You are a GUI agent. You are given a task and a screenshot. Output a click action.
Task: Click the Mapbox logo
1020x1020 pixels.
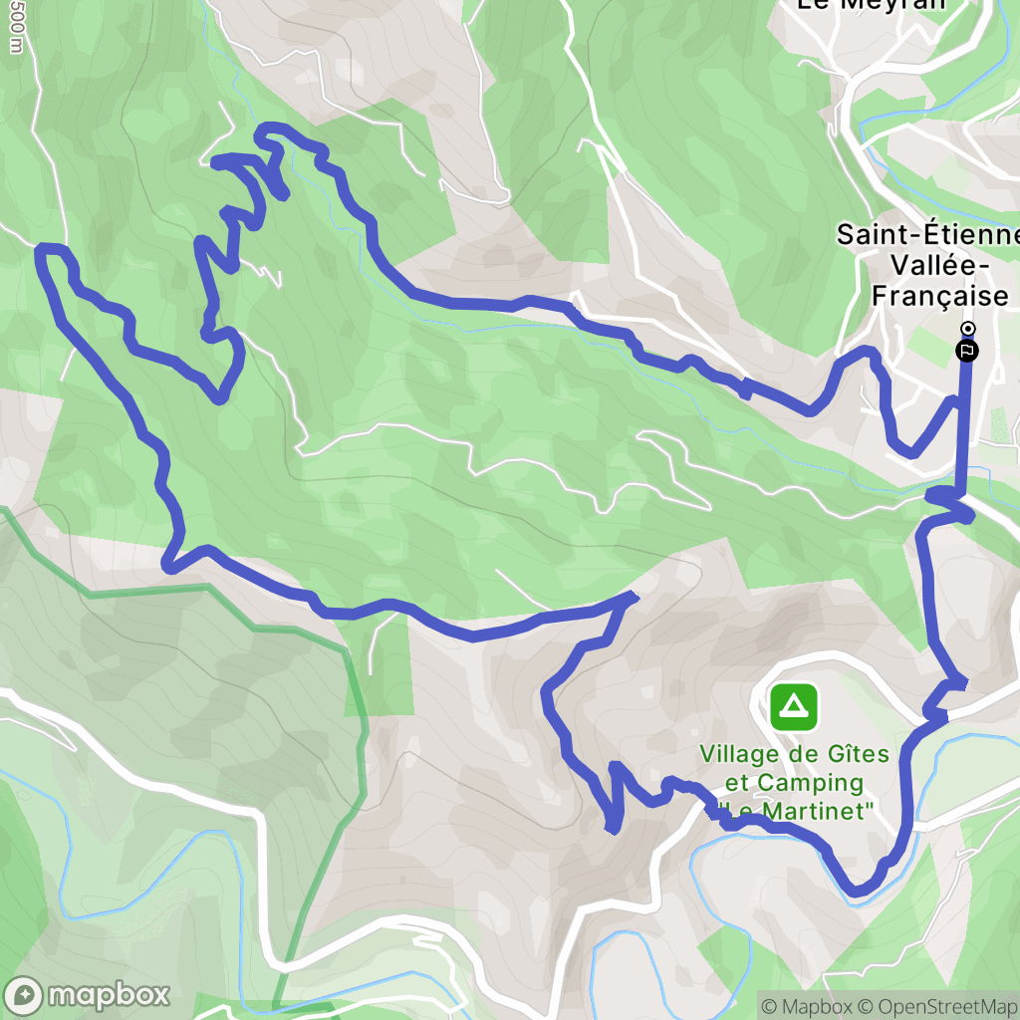pyautogui.click(x=87, y=995)
